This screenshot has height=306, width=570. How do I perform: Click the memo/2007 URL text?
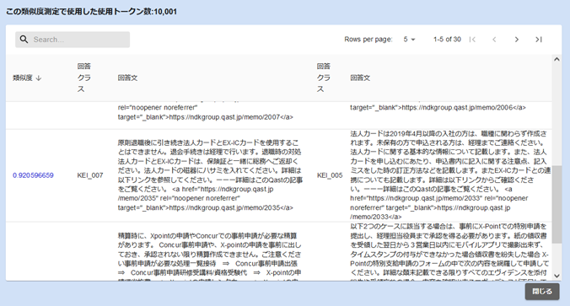coord(206,117)
